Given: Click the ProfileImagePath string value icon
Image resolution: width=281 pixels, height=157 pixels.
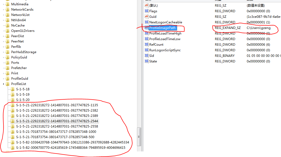Looking at the screenshot, I should tap(146, 28).
